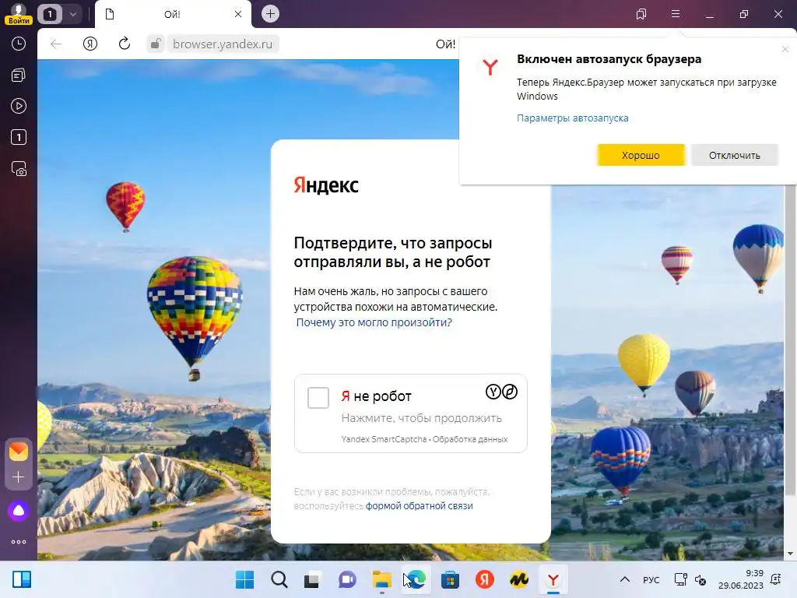Tick the Я не робот checkbox

[x=318, y=398]
